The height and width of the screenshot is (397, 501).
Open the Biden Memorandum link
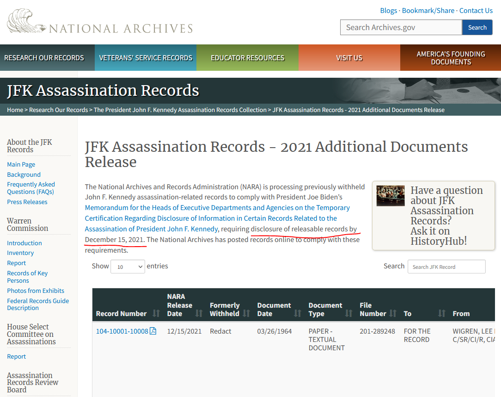tap(217, 218)
